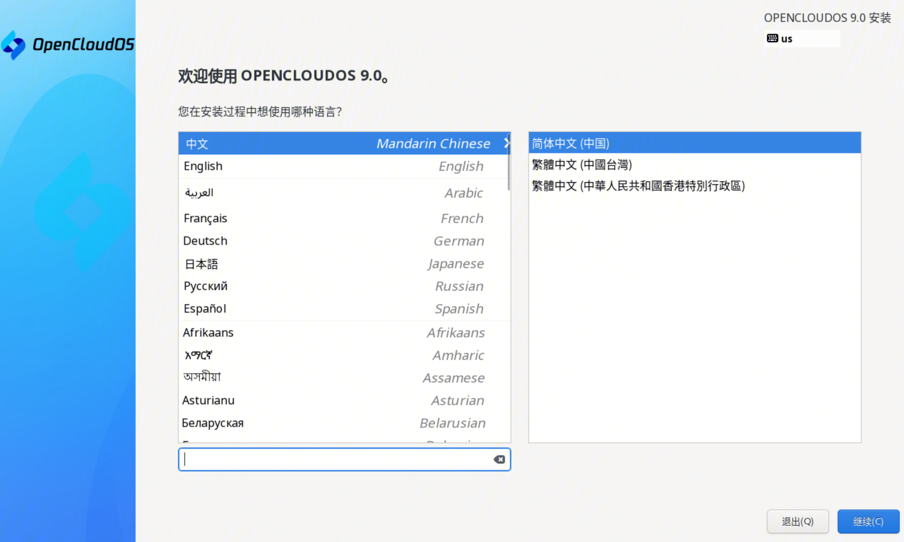
Task: Select 日本語 Japanese language row
Action: pyautogui.click(x=344, y=264)
